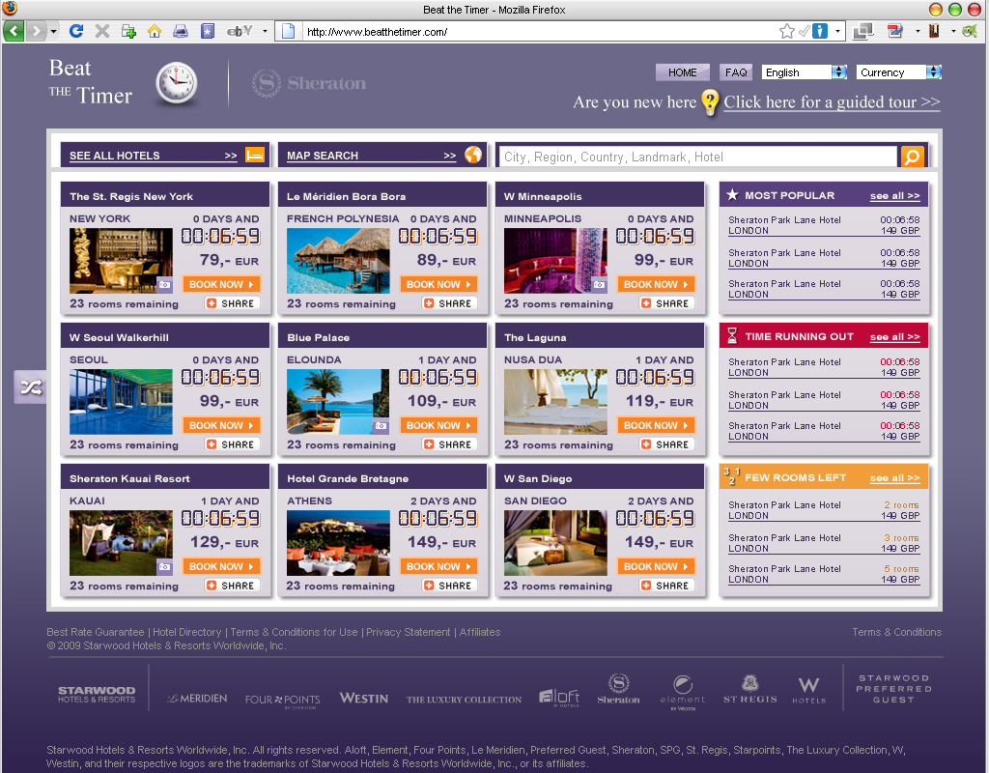Open the Laguna hotel photo thumbnail
The width and height of the screenshot is (989, 773).
click(x=555, y=402)
